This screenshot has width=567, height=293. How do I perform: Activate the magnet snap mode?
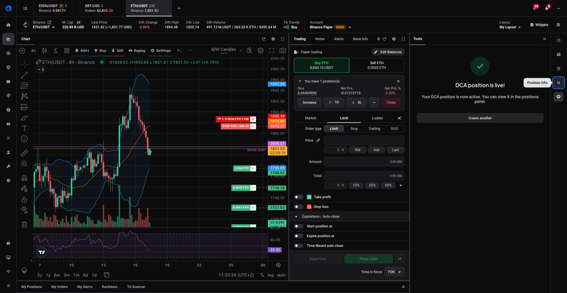point(24,178)
